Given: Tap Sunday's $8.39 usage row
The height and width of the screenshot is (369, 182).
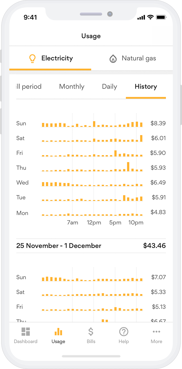Looking at the screenshot, I should point(91,124).
